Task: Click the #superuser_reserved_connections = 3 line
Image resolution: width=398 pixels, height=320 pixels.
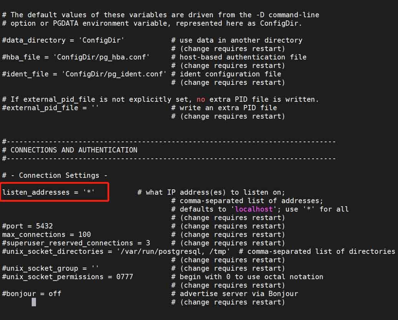Action: click(x=76, y=243)
